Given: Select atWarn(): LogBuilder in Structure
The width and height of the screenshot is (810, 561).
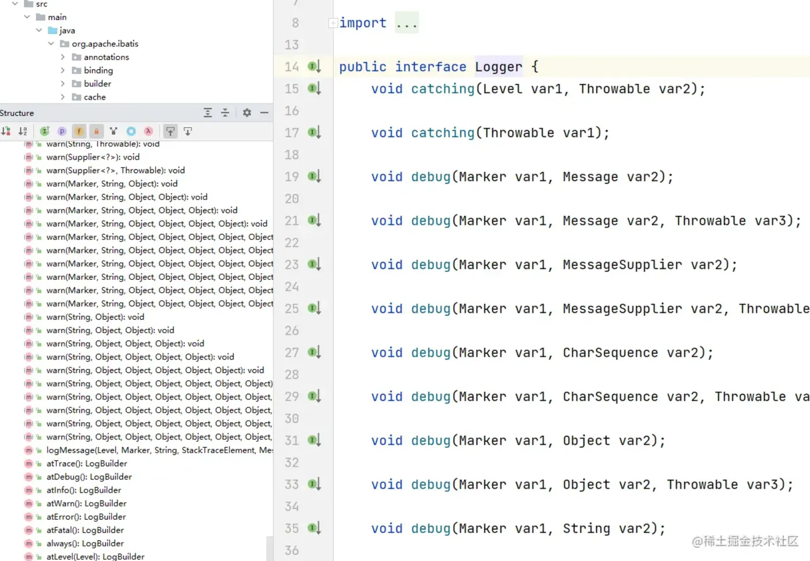Looking at the screenshot, I should (86, 503).
